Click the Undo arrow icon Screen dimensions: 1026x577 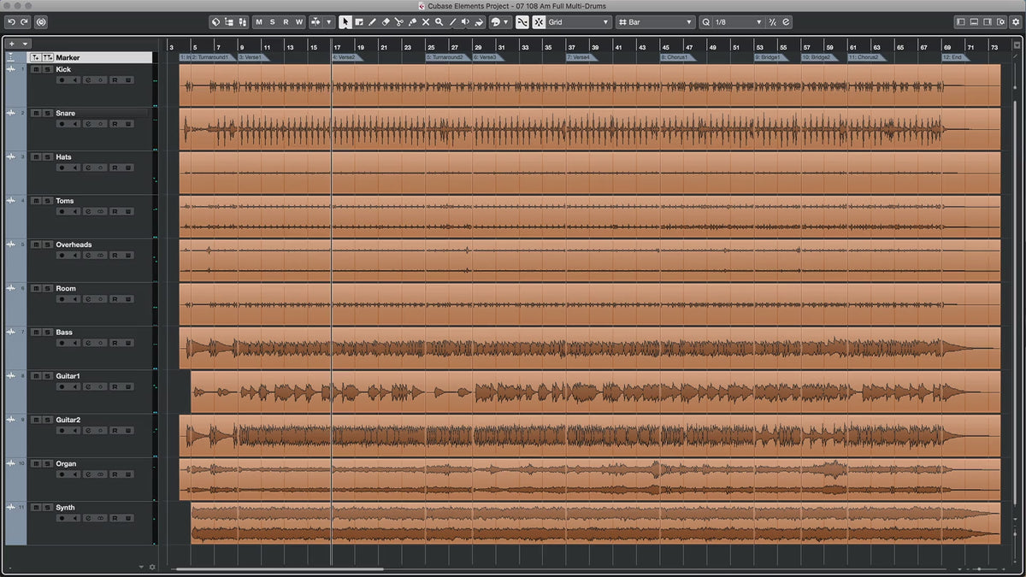coord(11,22)
